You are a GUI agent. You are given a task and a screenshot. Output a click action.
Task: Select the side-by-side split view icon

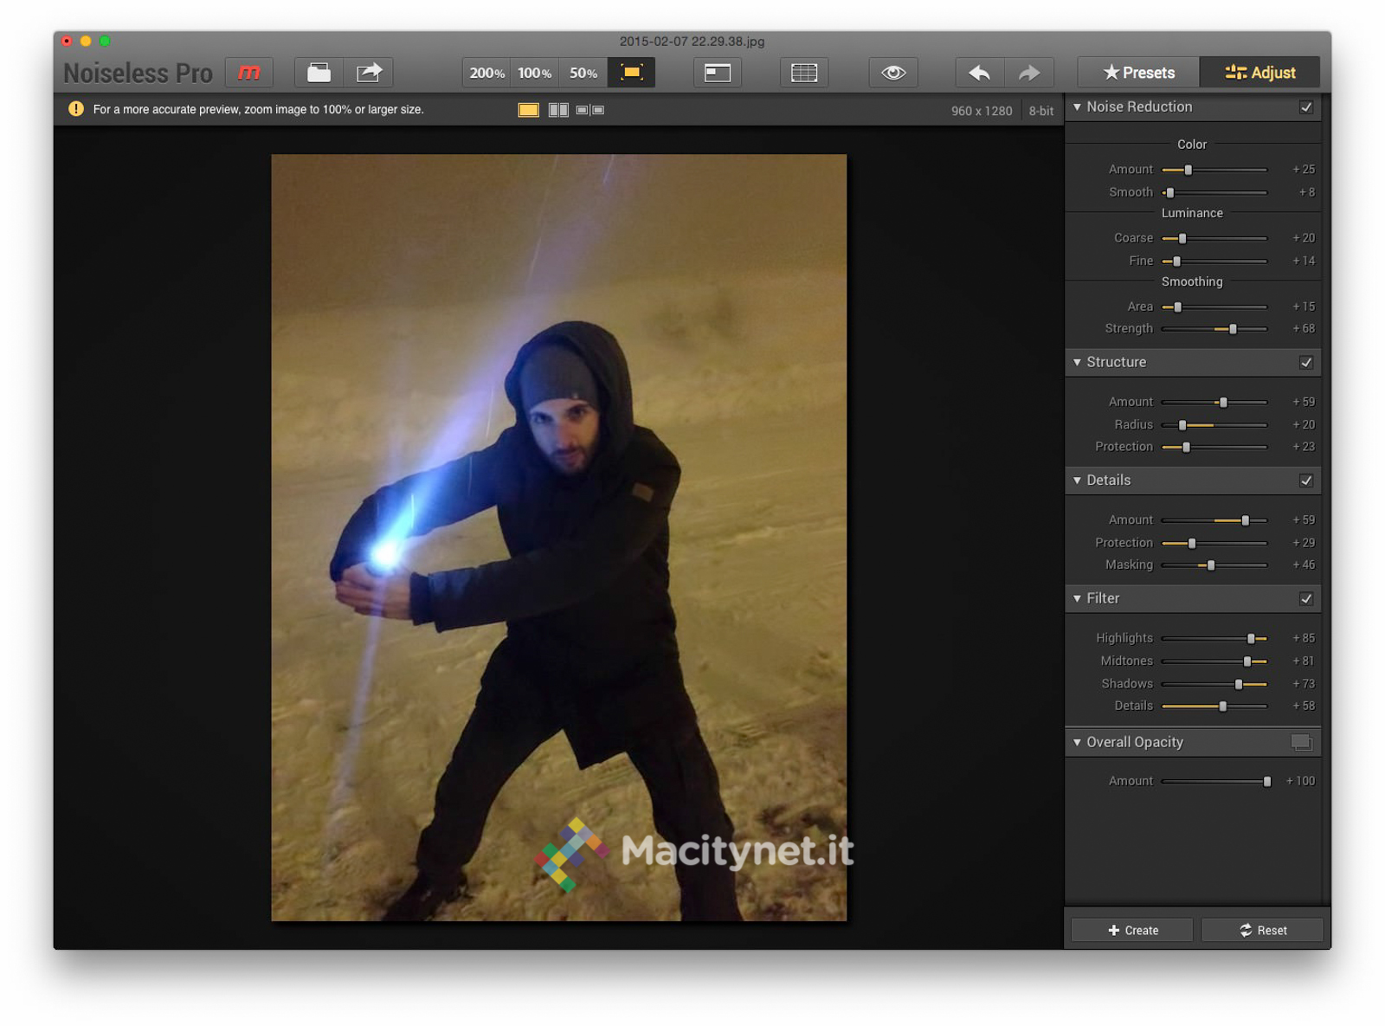point(558,110)
